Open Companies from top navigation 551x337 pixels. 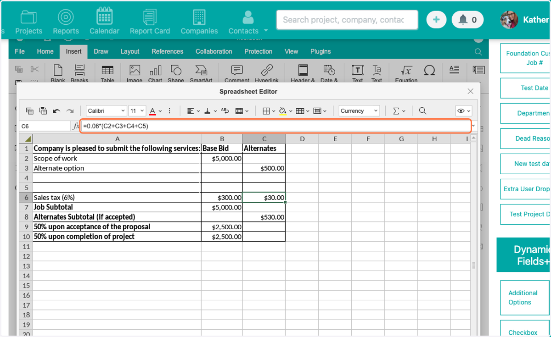[199, 21]
